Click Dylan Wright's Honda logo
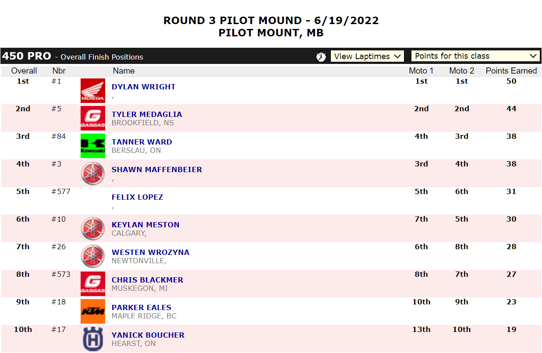Viewport: 542px width, 353px height. 93,91
